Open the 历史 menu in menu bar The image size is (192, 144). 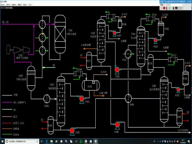[25, 5]
